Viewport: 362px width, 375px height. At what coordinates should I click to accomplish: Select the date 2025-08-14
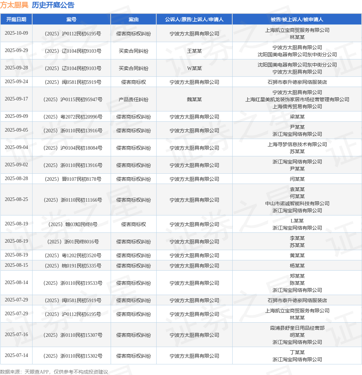click(16, 283)
